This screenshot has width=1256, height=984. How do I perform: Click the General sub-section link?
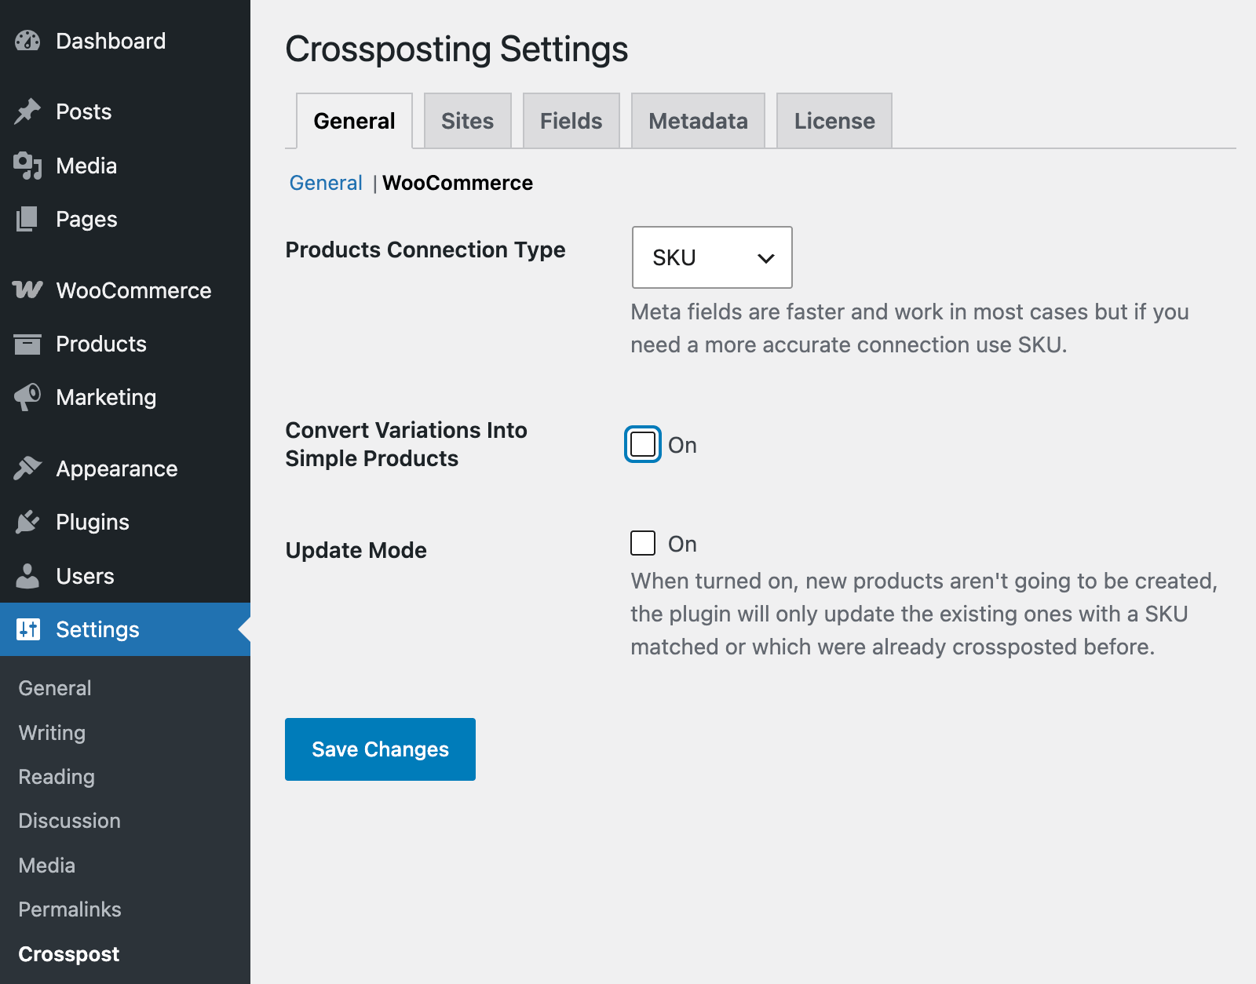click(x=326, y=183)
